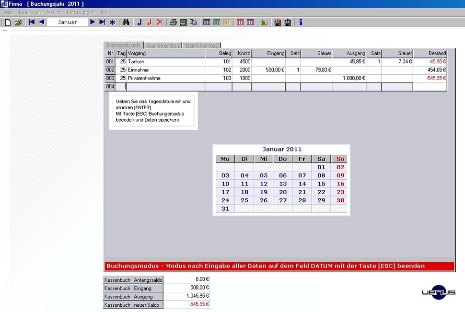Open the Ansicht menu
The image size is (465, 312).
click(x=54, y=12)
